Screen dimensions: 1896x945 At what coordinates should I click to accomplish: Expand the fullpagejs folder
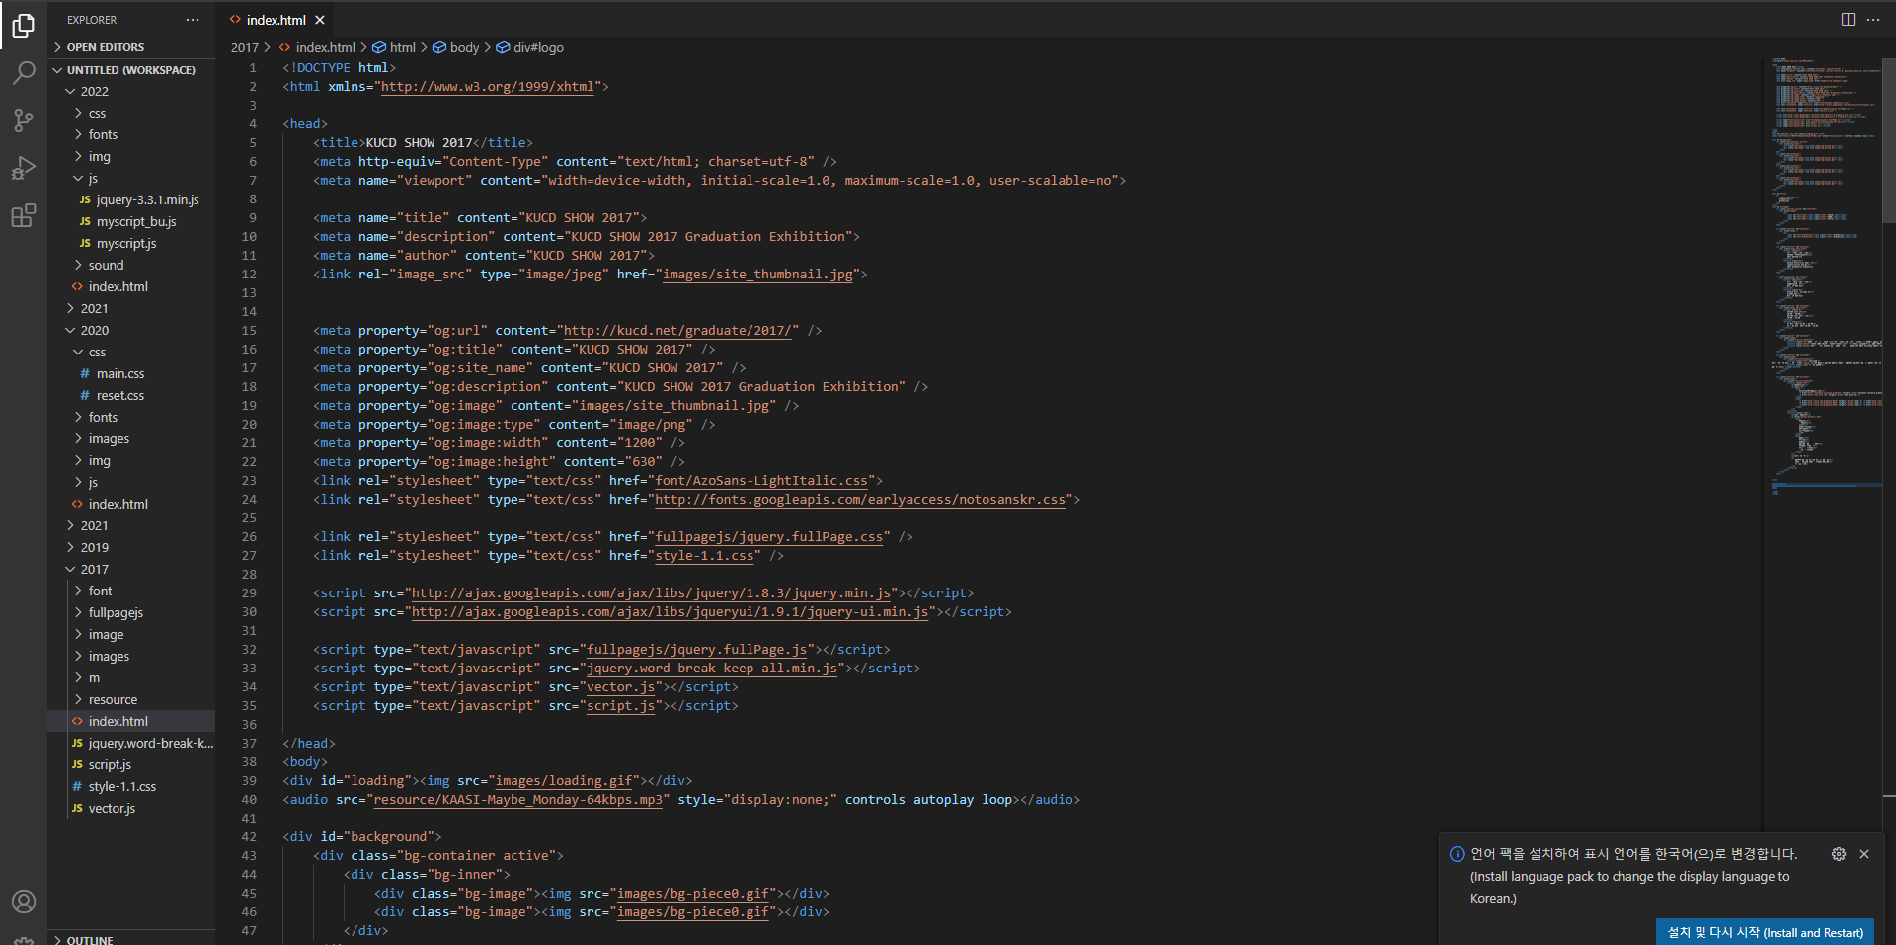pos(131,612)
